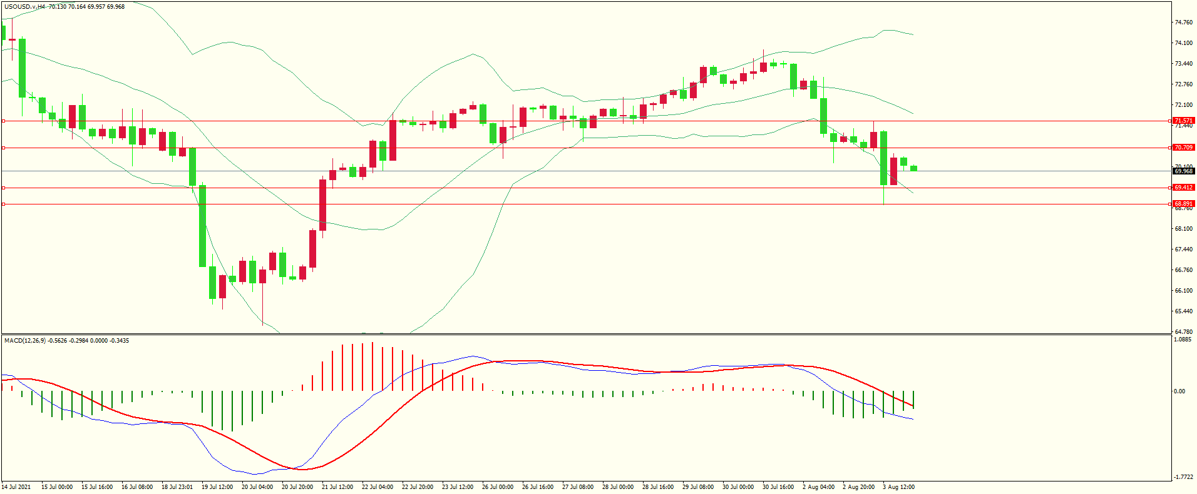Image resolution: width=1197 pixels, height=494 pixels.
Task: Select the red 70.709 price level label
Action: click(1183, 148)
